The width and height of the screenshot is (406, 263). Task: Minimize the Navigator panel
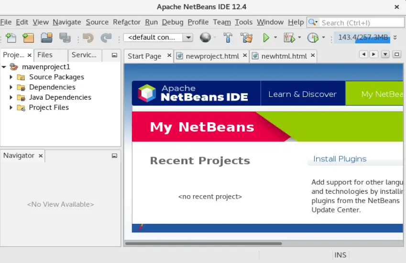(114, 156)
